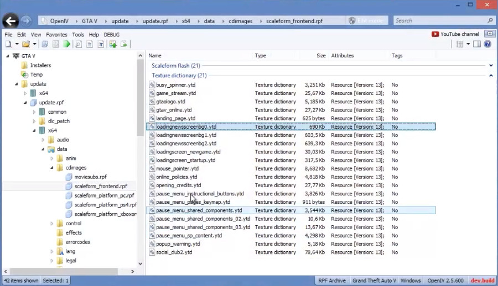Open the Tools menu
498x286 pixels.
[x=78, y=34]
